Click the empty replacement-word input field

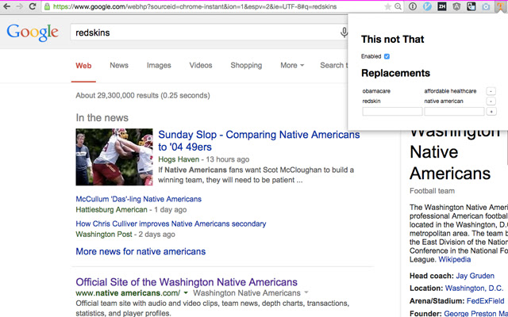(454, 112)
